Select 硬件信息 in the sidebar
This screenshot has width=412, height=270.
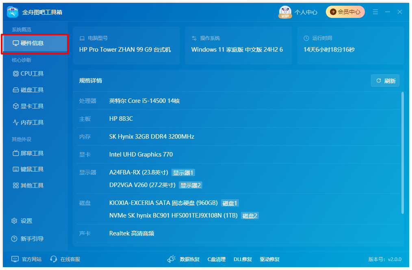[35, 44]
